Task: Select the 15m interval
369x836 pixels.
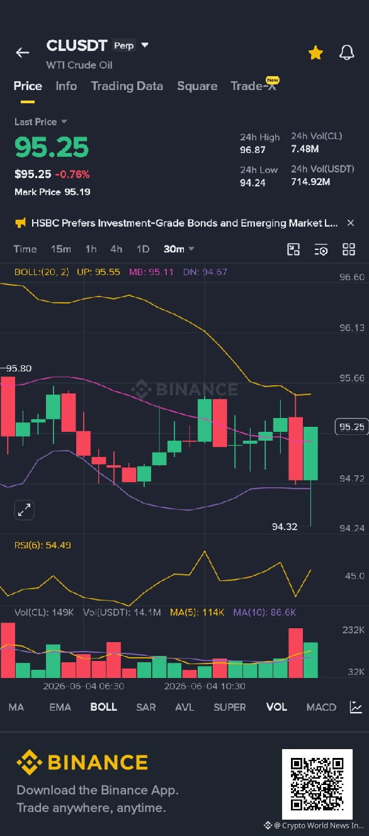Action: 61,249
